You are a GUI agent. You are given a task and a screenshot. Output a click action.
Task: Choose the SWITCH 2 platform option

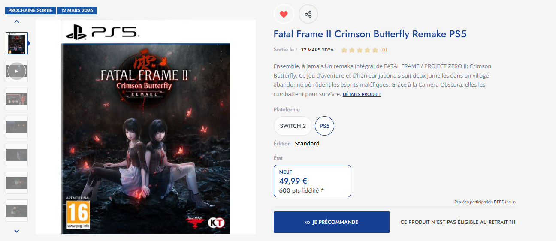293,126
